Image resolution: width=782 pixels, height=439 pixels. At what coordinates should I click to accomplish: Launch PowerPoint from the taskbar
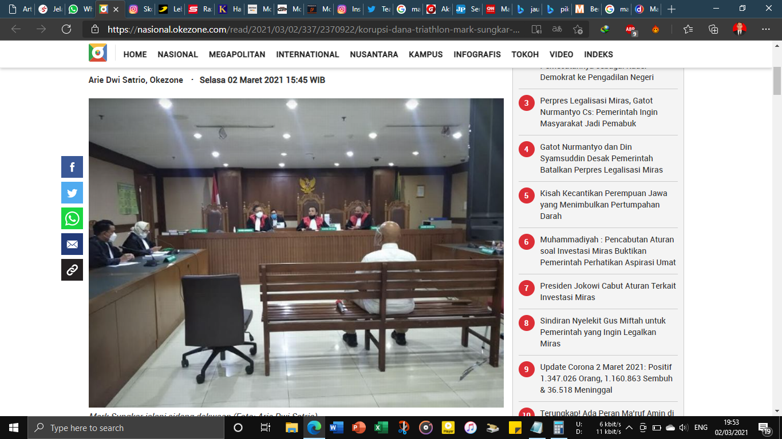pos(359,428)
